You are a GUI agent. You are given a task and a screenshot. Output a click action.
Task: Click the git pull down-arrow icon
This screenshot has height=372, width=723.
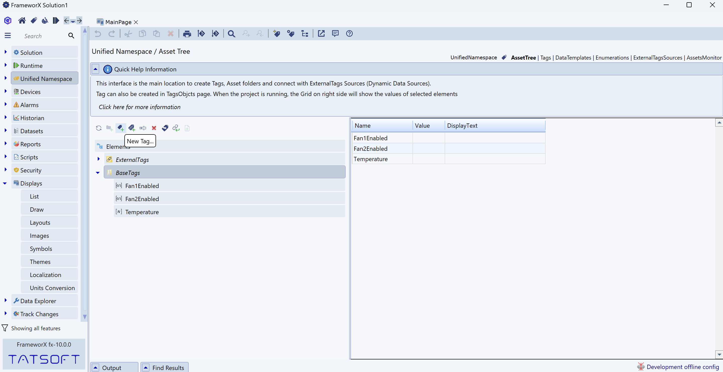pos(215,34)
